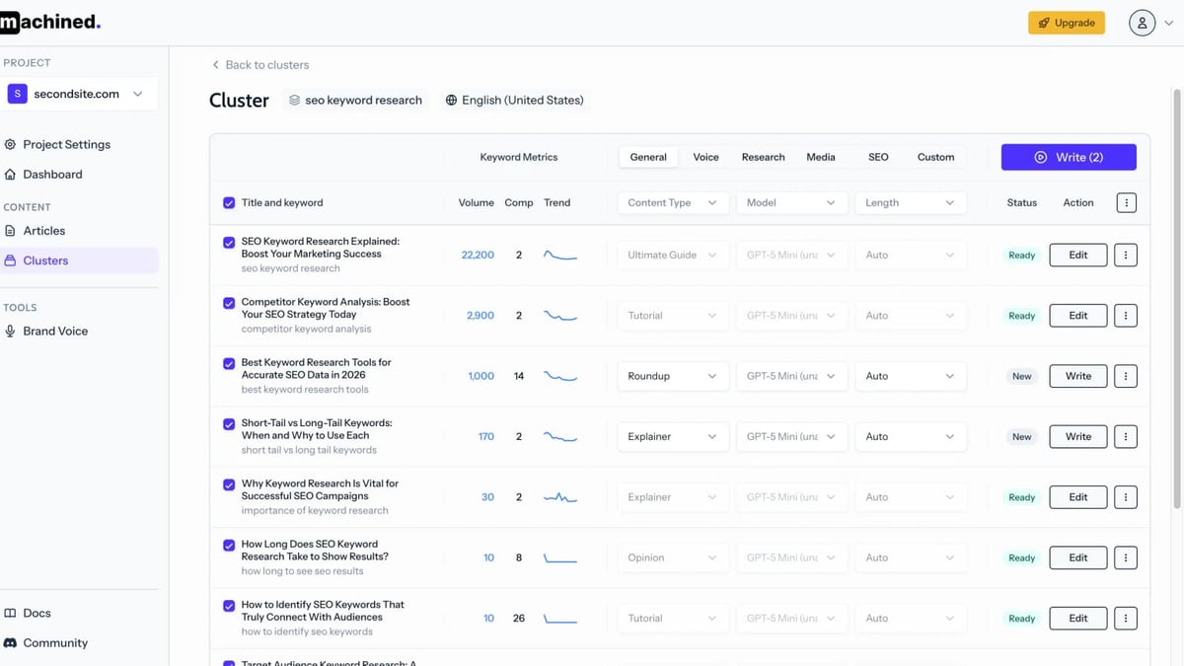Open three-dot menu for How to Identify SEO Keywords
The image size is (1184, 666).
[1126, 619]
